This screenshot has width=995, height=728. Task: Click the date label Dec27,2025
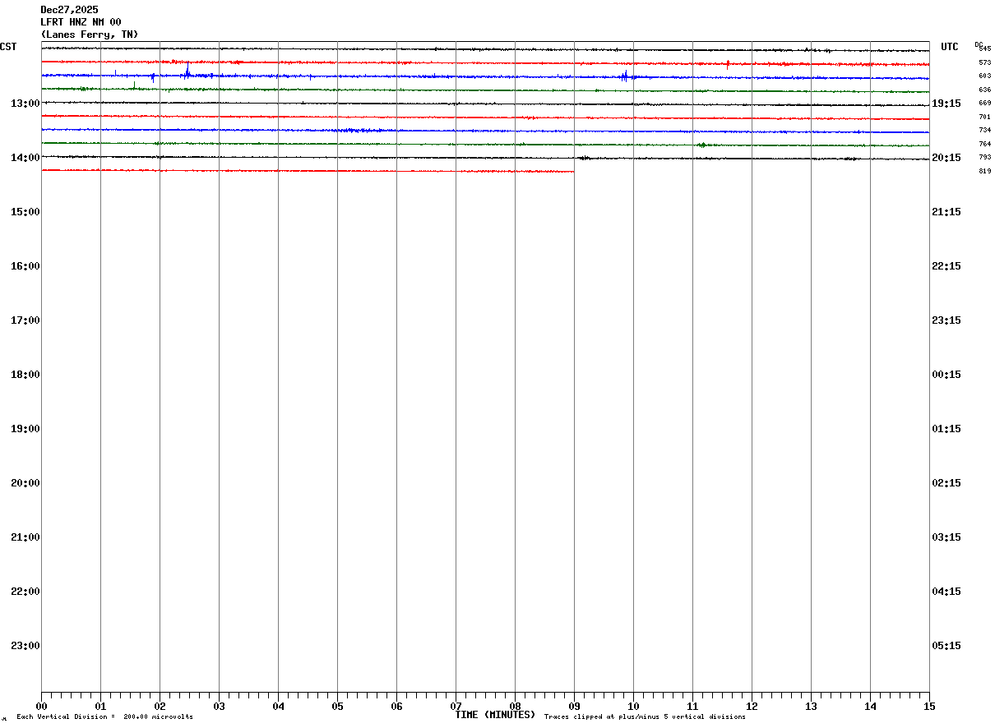(69, 10)
